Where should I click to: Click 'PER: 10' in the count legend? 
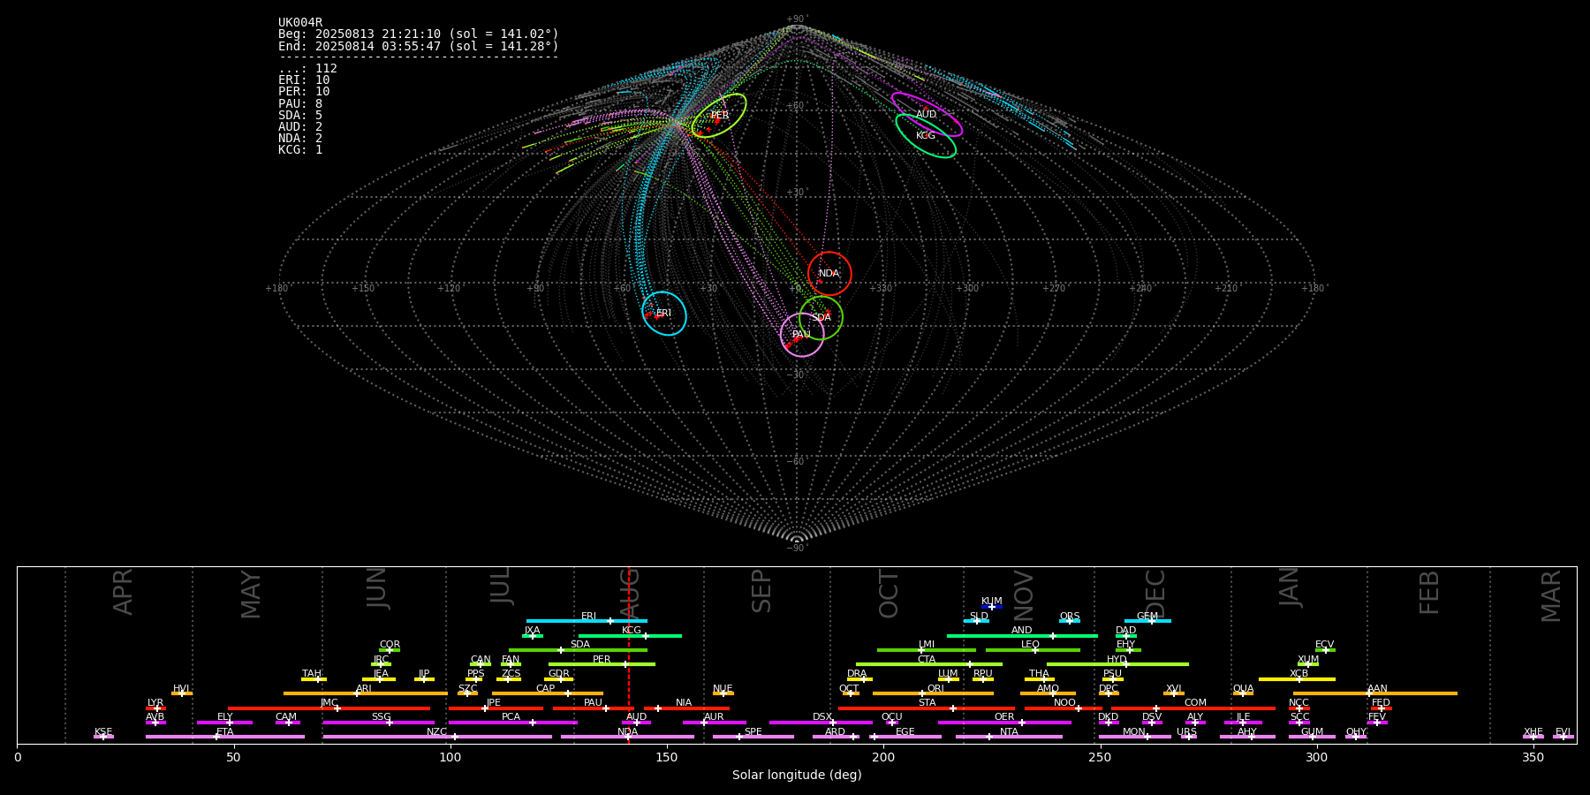point(304,92)
